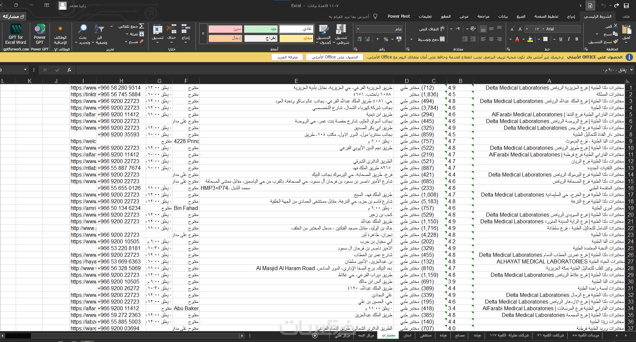Image resolution: width=636 pixels, height=342 pixels.
Task: Click the Increase Font Size icon
Action: point(520,29)
